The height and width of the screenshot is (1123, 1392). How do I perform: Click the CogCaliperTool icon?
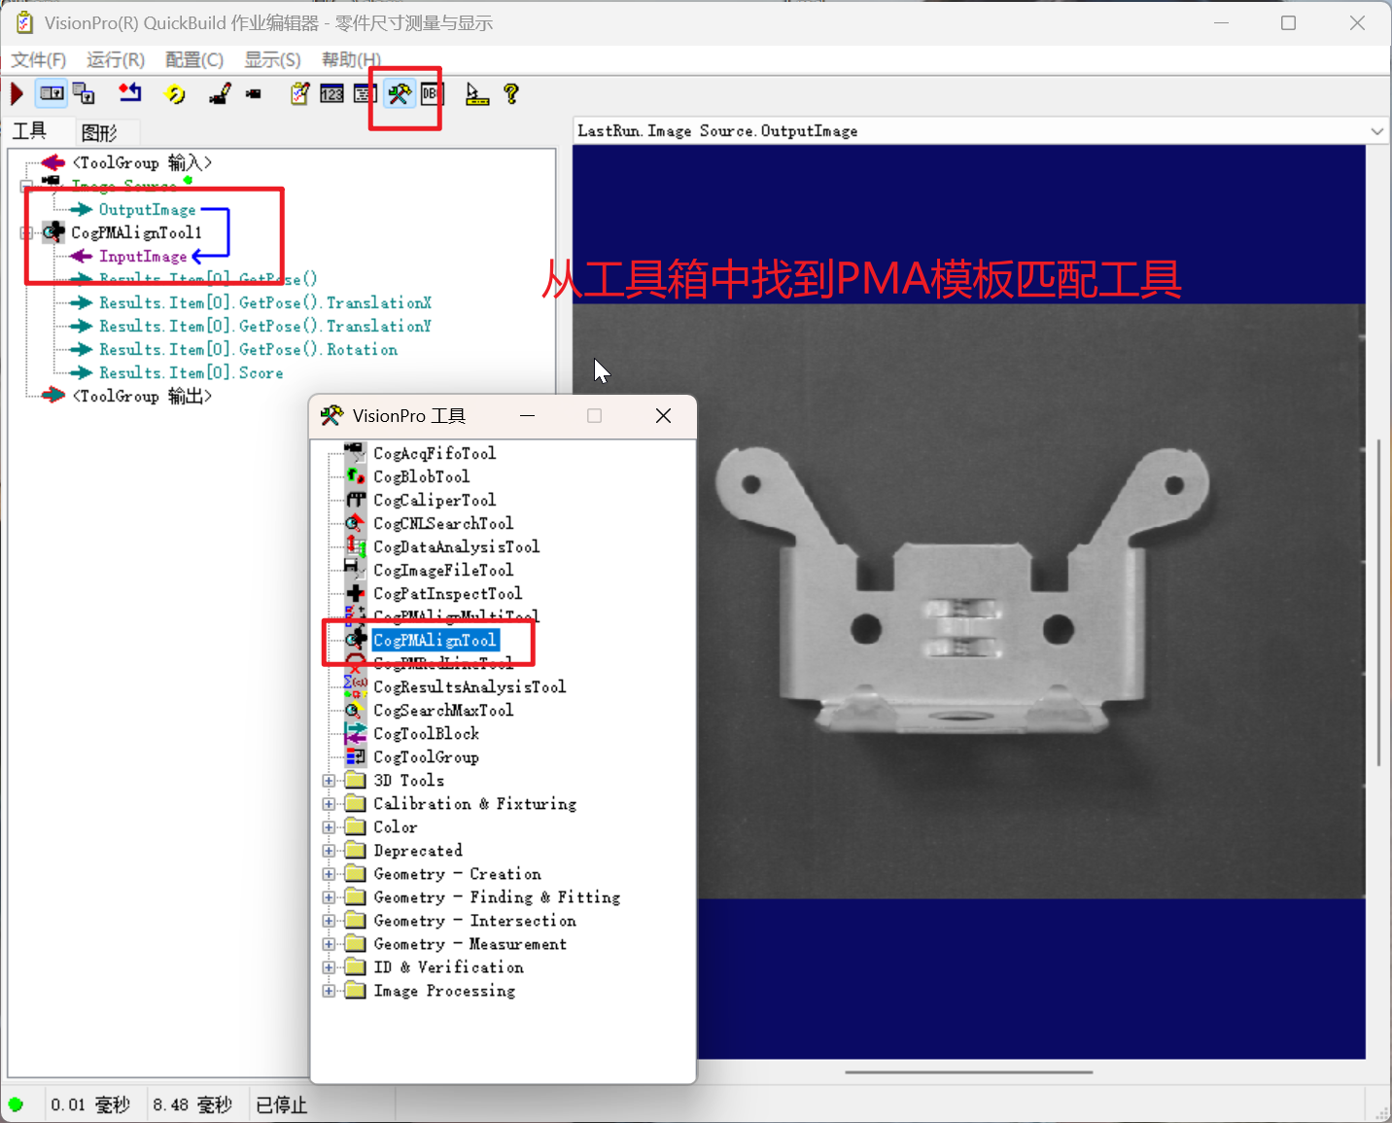pyautogui.click(x=356, y=500)
